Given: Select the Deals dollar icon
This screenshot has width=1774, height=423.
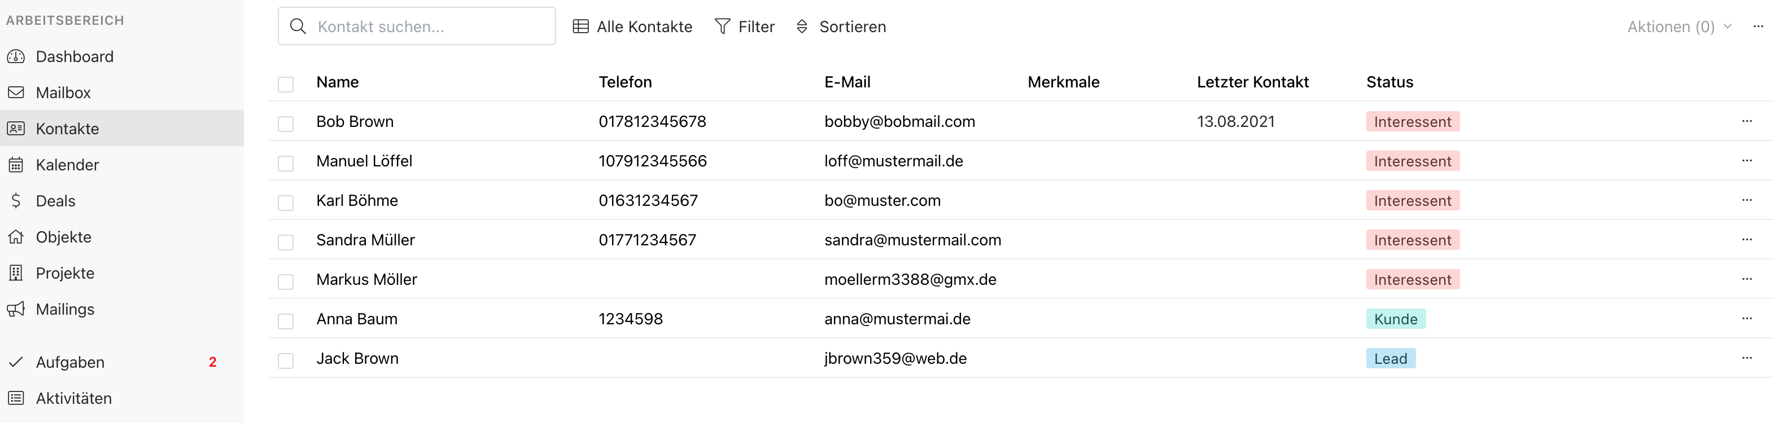Looking at the screenshot, I should (x=16, y=201).
